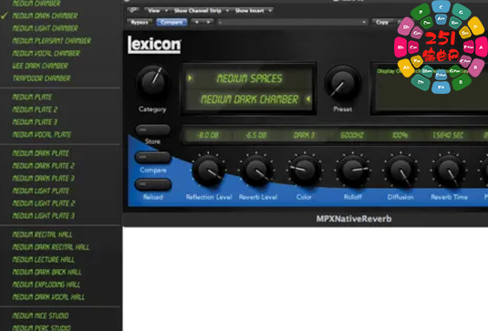Screen dimensions: 488x331
Task: Open the View dropdown
Action: (157, 11)
